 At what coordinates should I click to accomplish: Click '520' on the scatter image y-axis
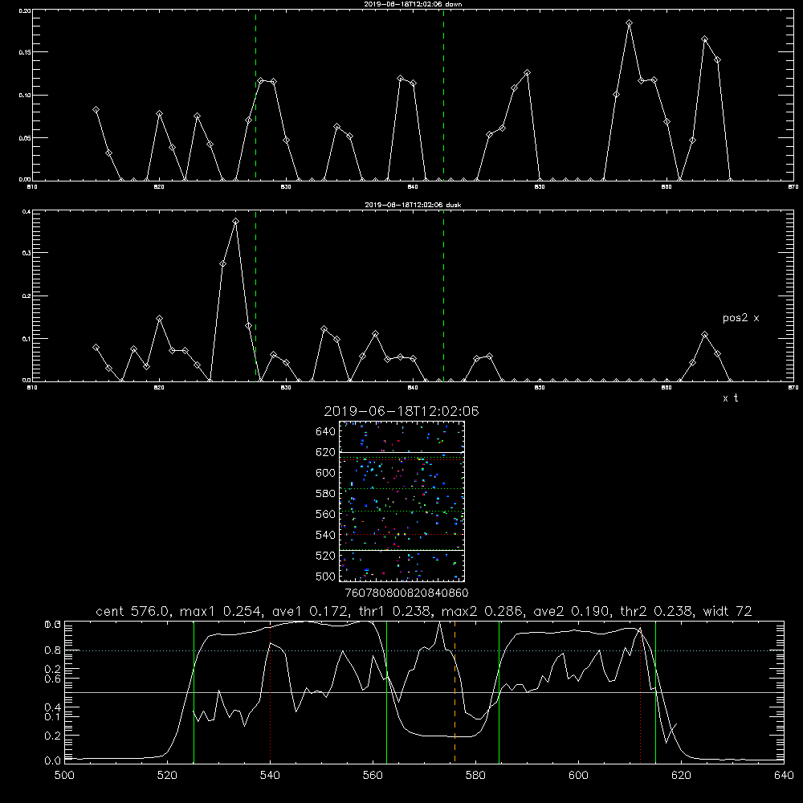pyautogui.click(x=326, y=556)
